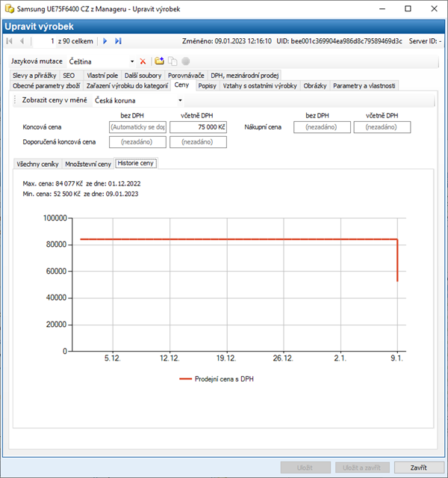This screenshot has height=478, width=448.
Task: Click the copy language mutation icon
Action: [172, 61]
